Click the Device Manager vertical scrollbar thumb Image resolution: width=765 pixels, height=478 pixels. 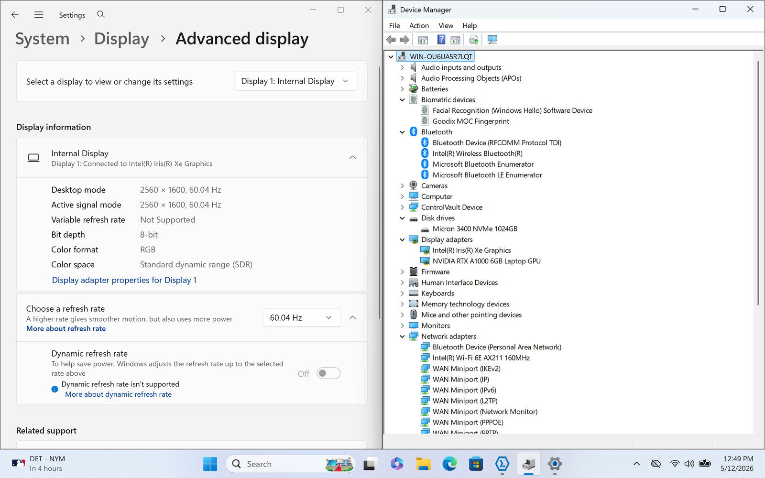pyautogui.click(x=758, y=183)
